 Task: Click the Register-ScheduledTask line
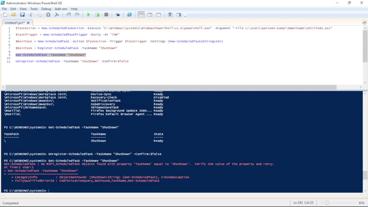[66, 48]
